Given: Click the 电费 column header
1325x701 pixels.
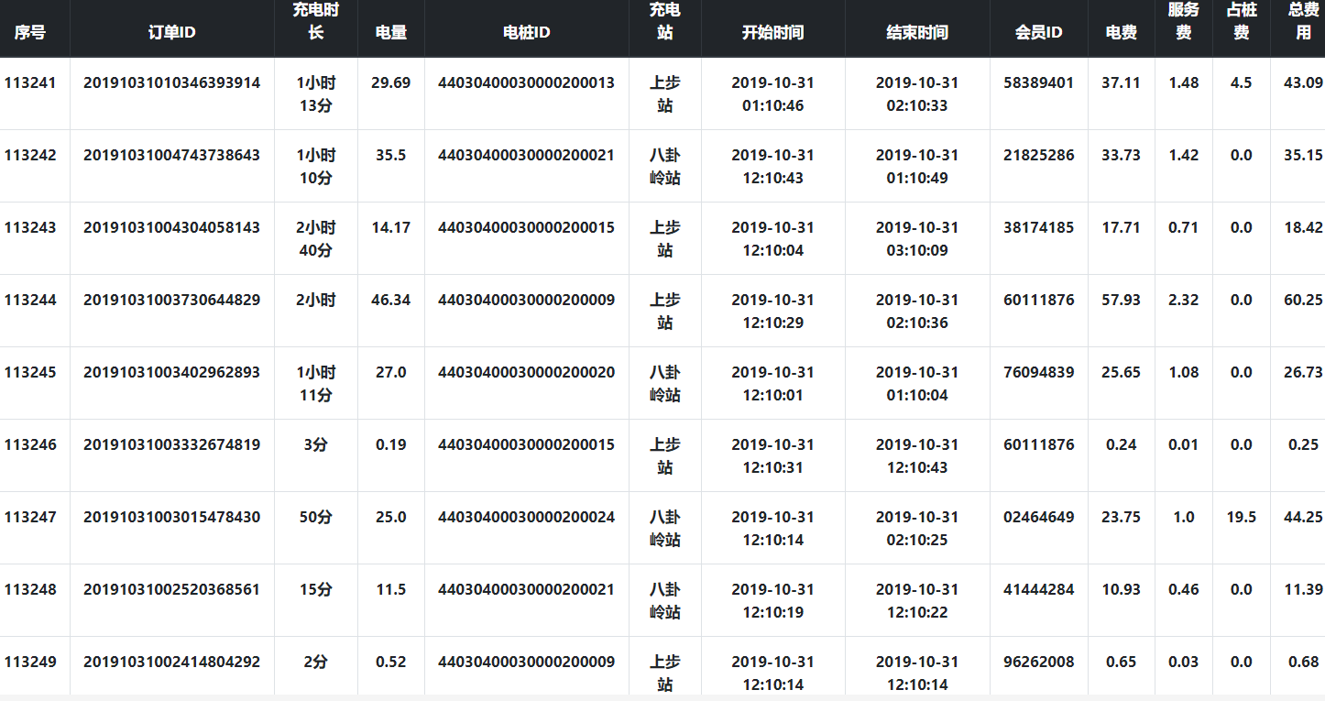Looking at the screenshot, I should pos(1121,32).
